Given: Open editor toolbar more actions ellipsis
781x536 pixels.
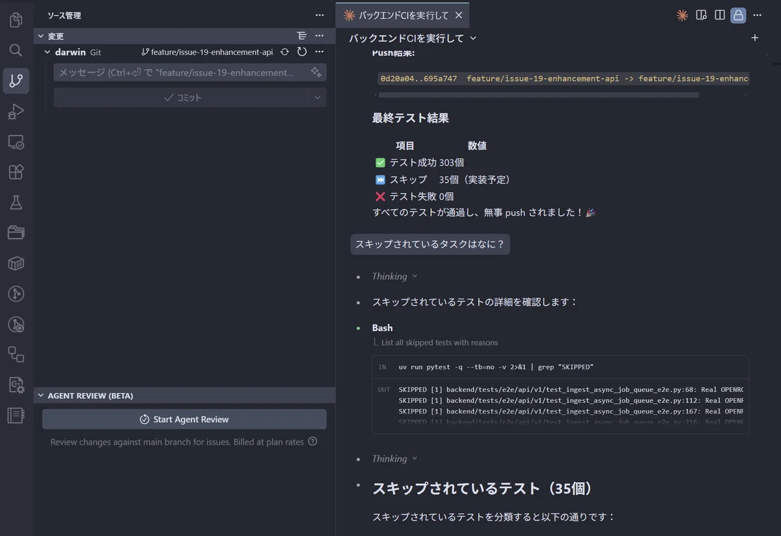Looking at the screenshot, I should [x=757, y=15].
